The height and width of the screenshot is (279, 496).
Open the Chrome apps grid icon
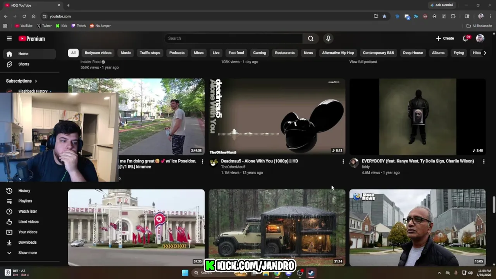[x=5, y=26]
